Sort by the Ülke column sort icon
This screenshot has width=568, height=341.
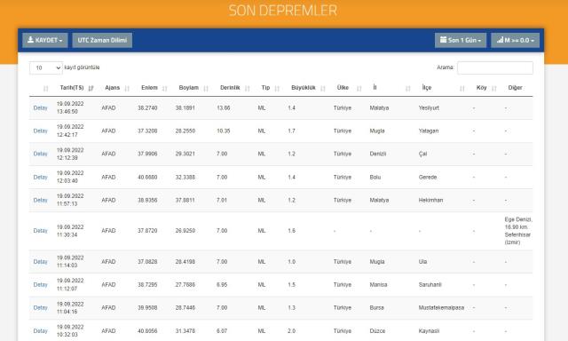[x=359, y=88]
